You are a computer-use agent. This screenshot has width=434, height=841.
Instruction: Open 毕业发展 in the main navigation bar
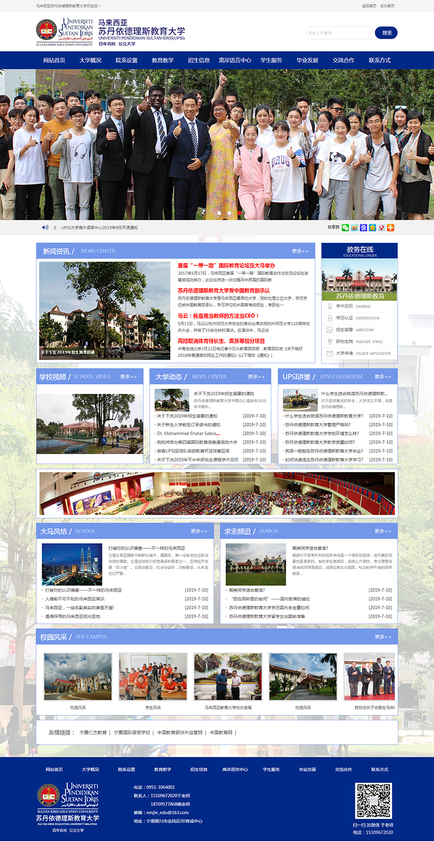308,60
